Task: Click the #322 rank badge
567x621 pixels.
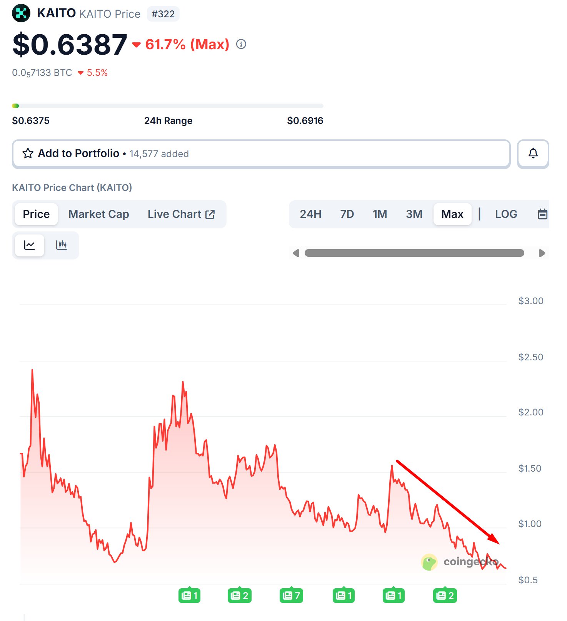Action: 163,14
